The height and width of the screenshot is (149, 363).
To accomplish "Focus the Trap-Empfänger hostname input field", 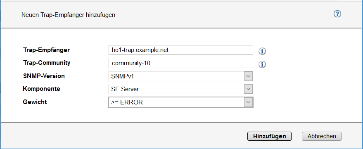I will 180,50.
